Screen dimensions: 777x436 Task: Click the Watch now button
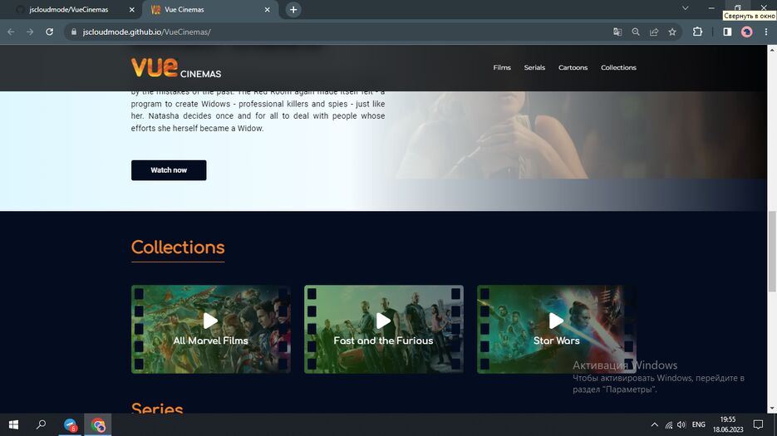tap(169, 170)
